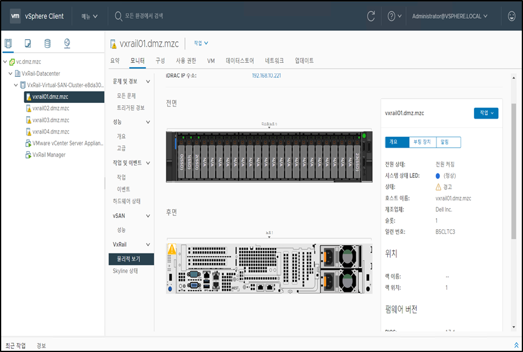Click the host icon in the page title

(x=113, y=44)
